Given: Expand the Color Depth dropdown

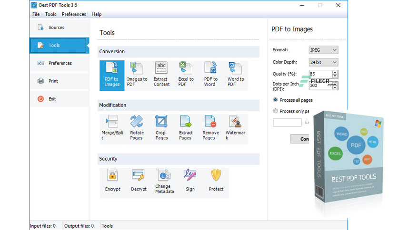Looking at the screenshot, I should coord(323,62).
